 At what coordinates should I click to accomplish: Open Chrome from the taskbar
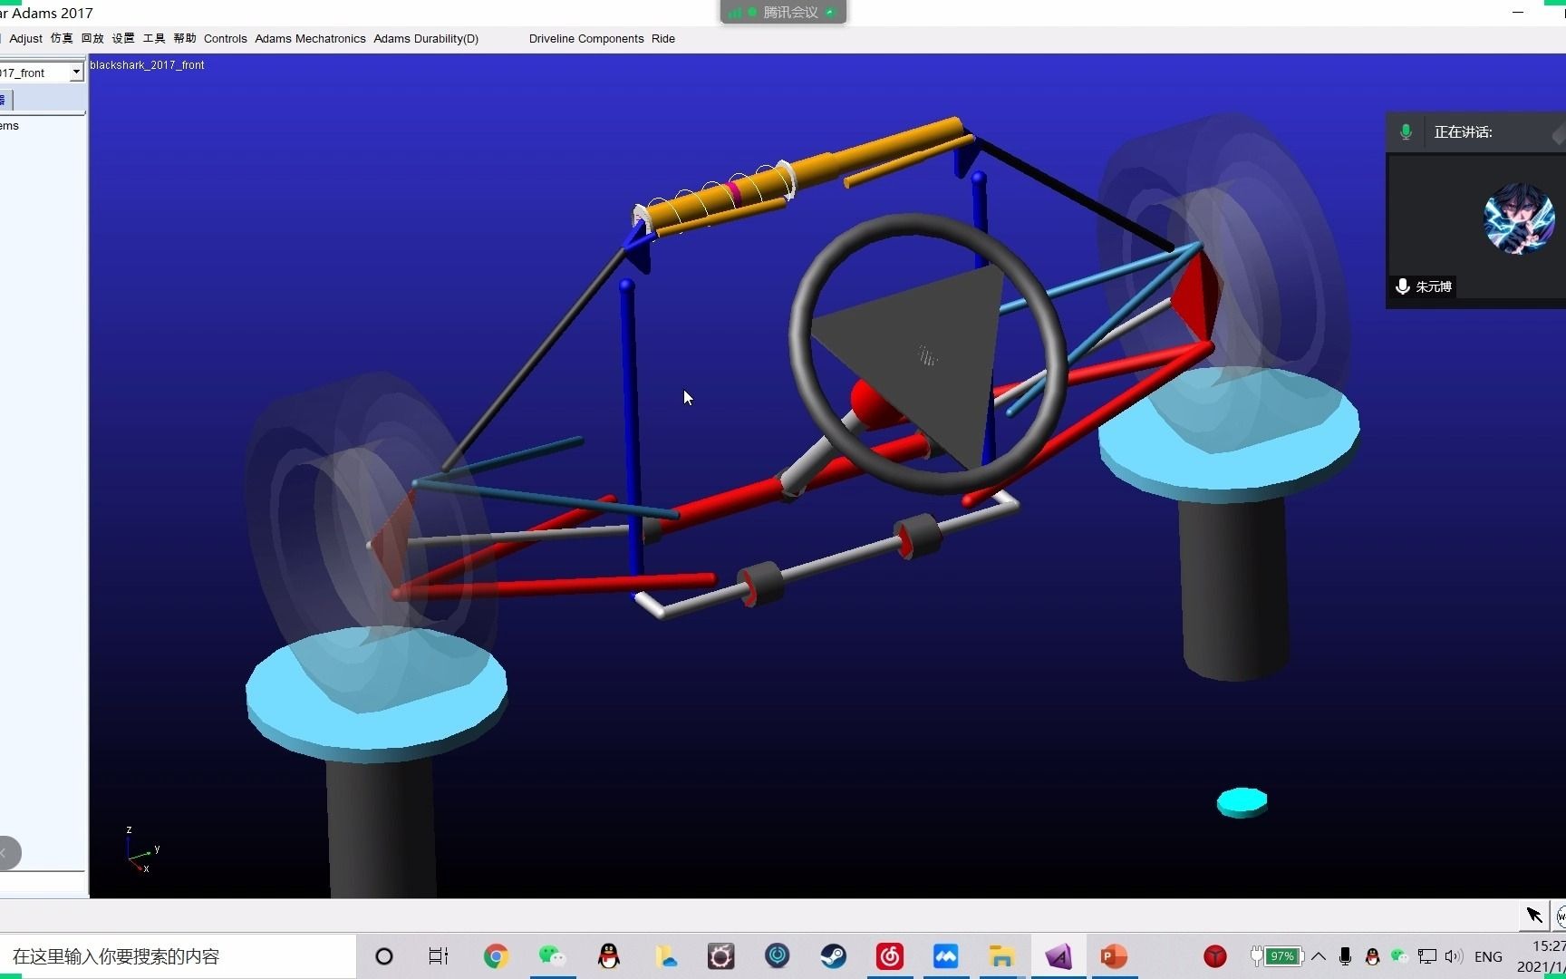(x=496, y=956)
